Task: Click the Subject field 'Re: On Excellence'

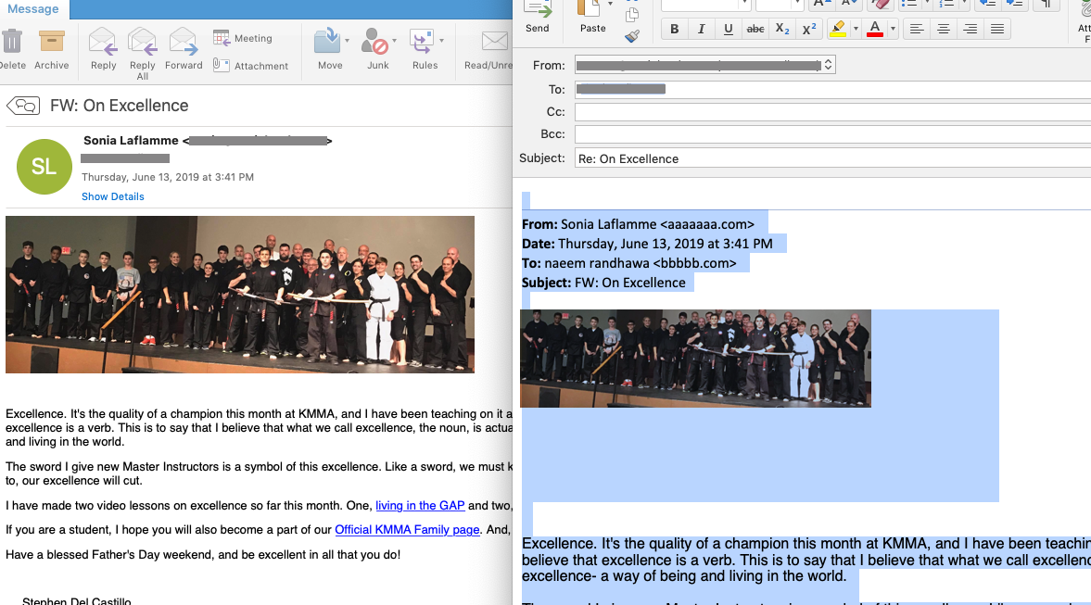Action: pyautogui.click(x=832, y=158)
